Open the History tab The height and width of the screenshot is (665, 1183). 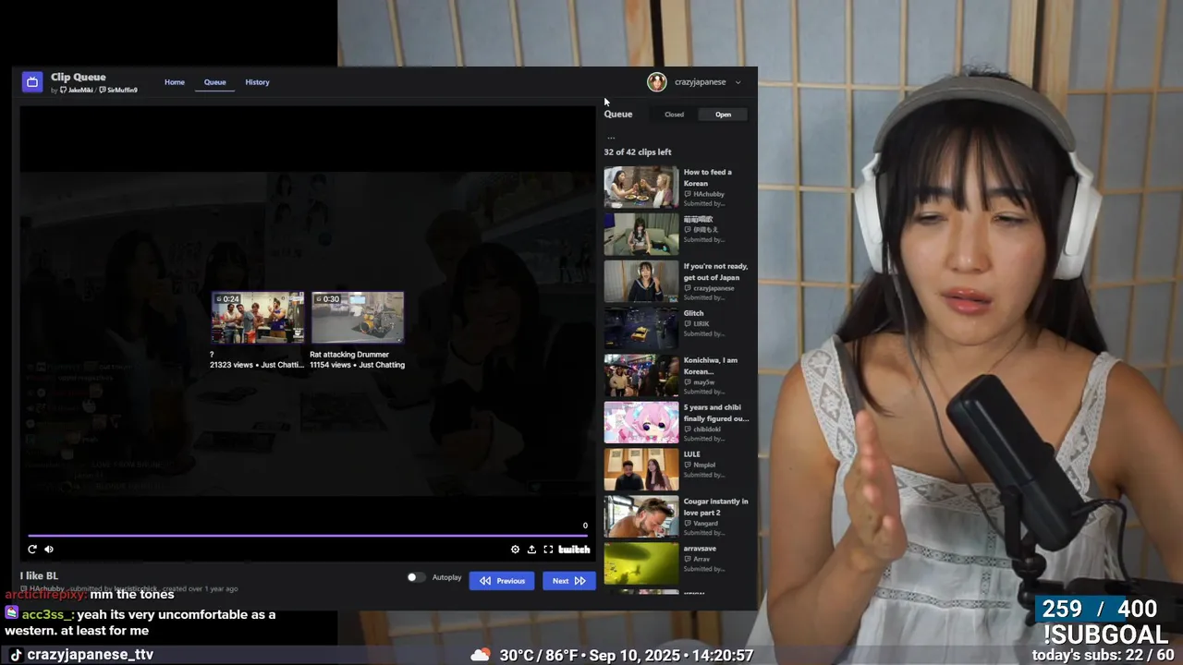[257, 82]
